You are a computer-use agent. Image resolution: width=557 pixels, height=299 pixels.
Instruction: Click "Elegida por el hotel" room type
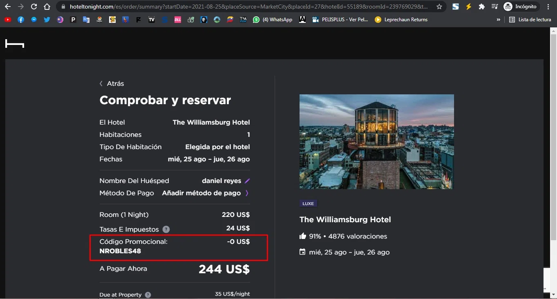[217, 147]
